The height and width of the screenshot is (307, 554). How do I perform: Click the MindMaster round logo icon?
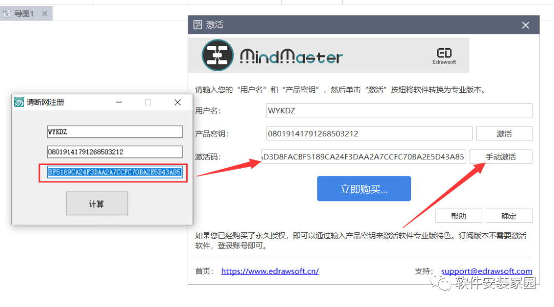(x=217, y=55)
